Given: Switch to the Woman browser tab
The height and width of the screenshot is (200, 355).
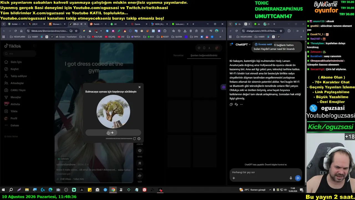Looking at the screenshot, I should click(57, 24).
